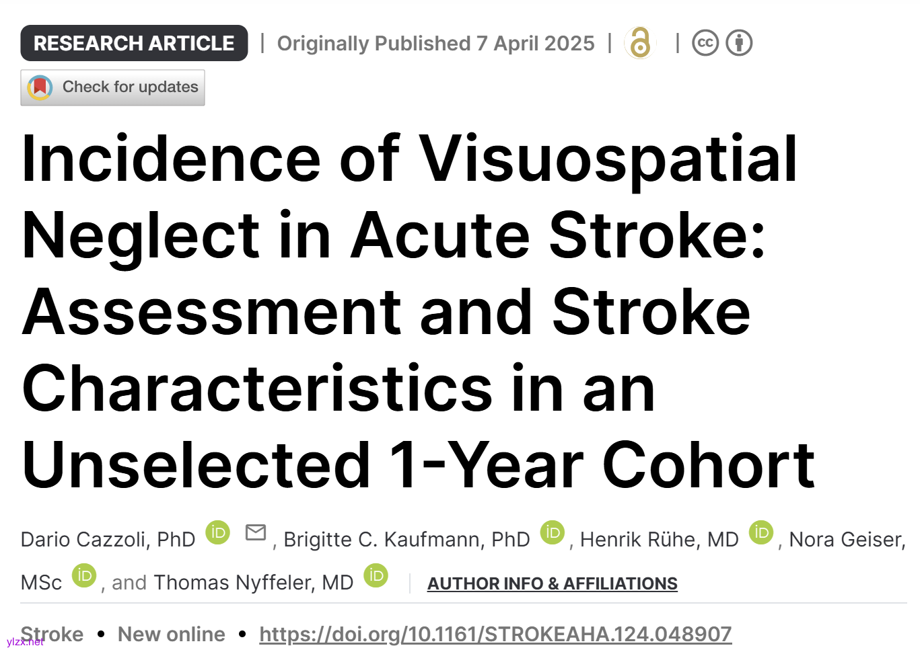Open Brigitte C. Kaufmann's ORCID iD icon

(553, 532)
